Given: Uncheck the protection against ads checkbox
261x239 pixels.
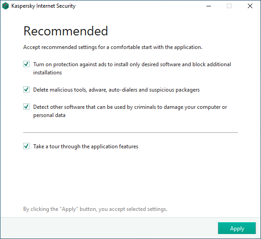Looking at the screenshot, I should [x=26, y=64].
